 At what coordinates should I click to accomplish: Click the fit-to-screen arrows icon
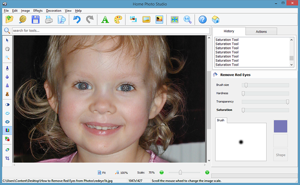click(174, 19)
